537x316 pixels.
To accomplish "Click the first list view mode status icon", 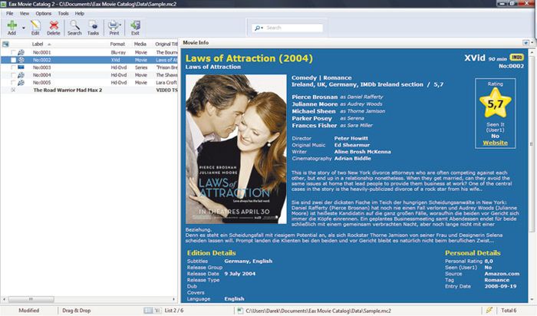I will click(148, 311).
